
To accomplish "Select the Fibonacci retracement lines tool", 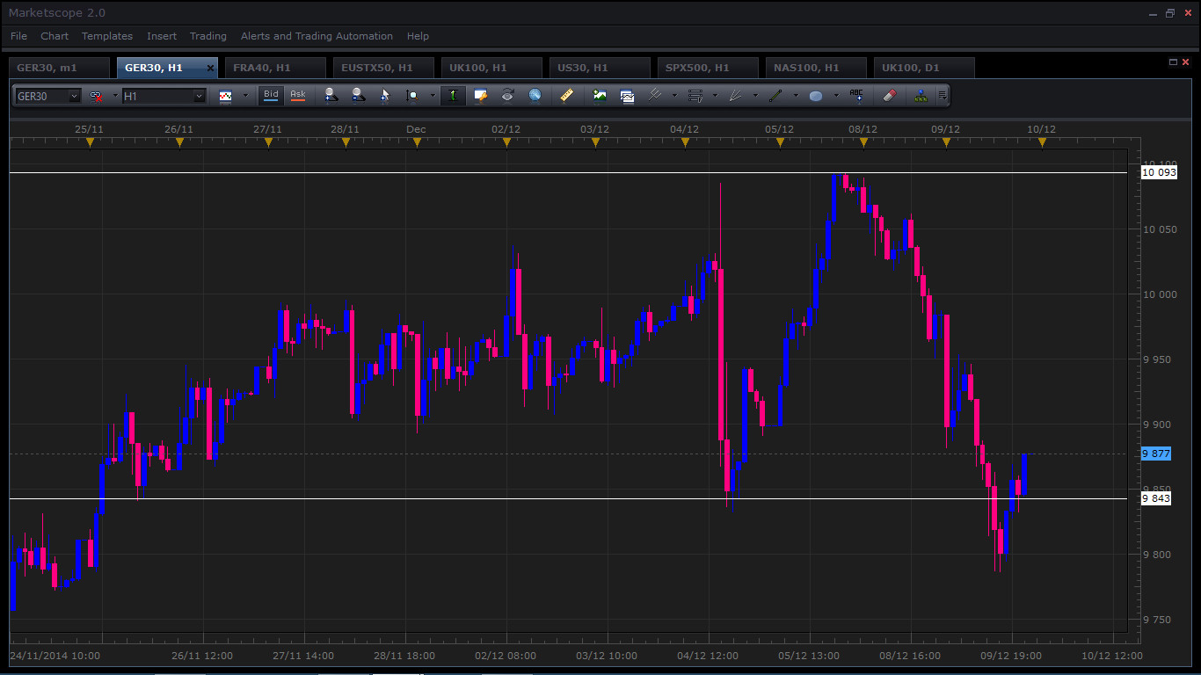I will click(695, 96).
